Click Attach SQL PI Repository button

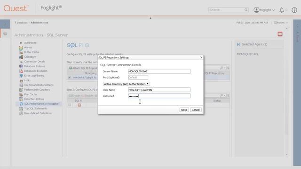click(x=83, y=68)
